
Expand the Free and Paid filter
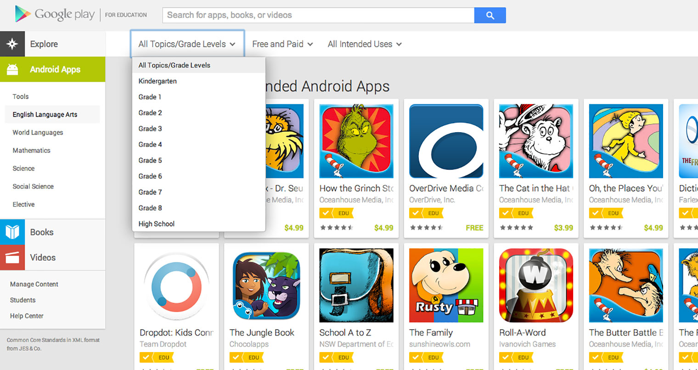click(282, 44)
